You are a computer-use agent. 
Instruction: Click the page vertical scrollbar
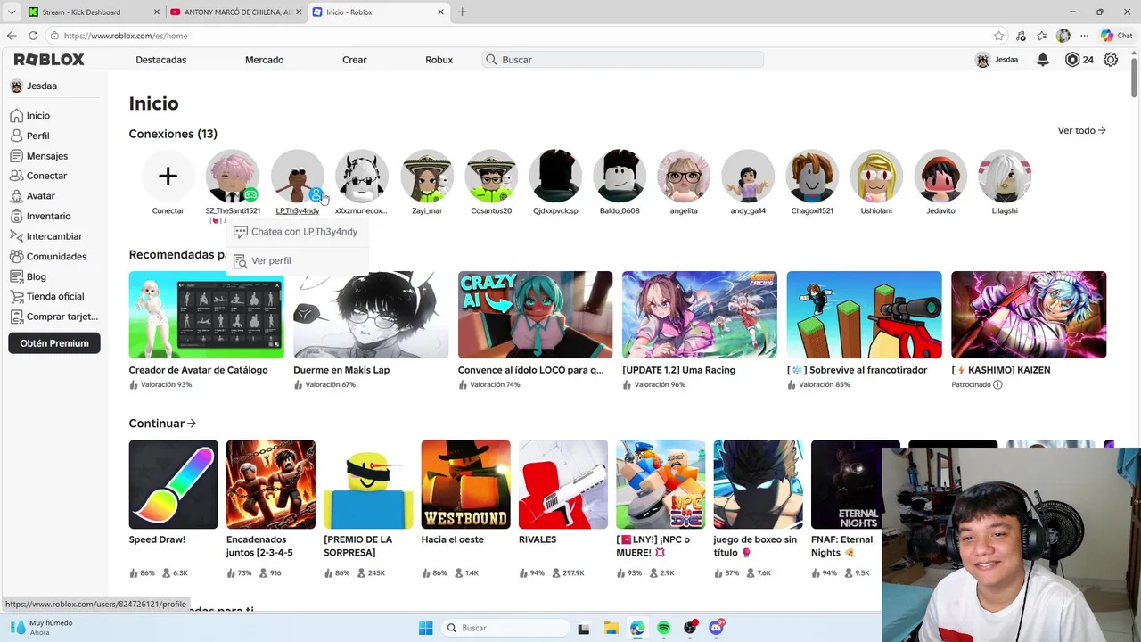pyautogui.click(x=1135, y=76)
